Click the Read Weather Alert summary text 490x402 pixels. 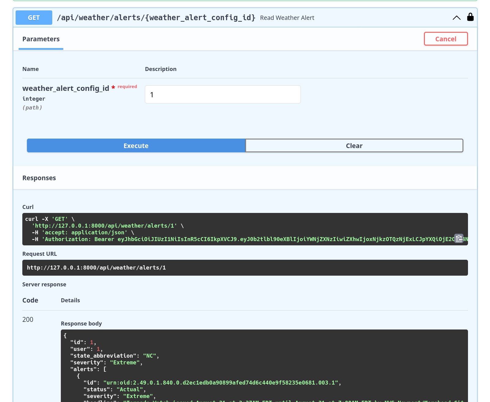pos(287,18)
